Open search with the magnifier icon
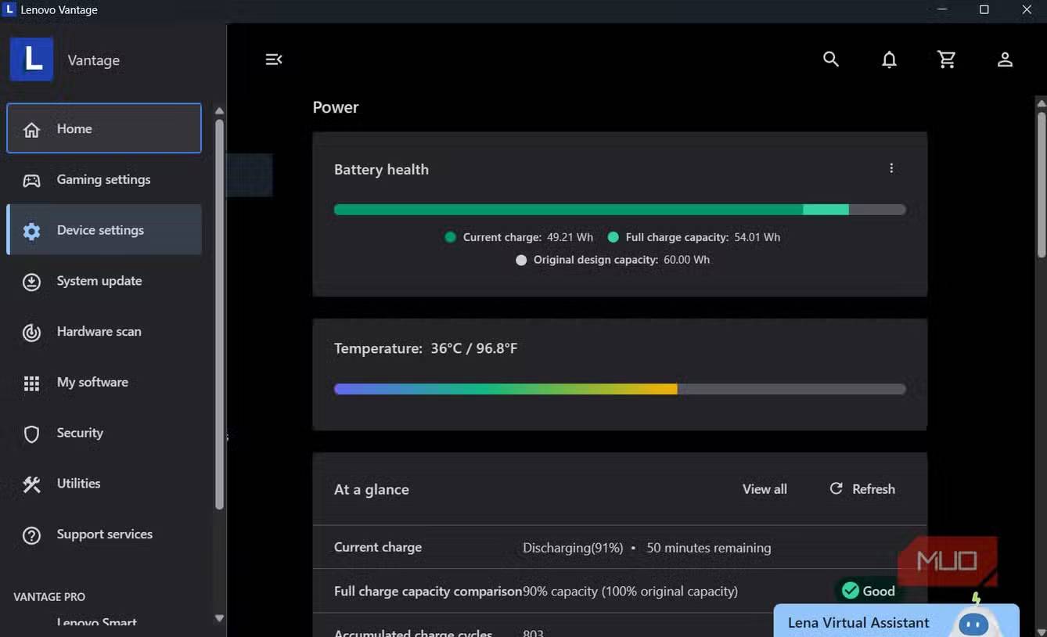Viewport: 1047px width, 637px height. pyautogui.click(x=831, y=59)
